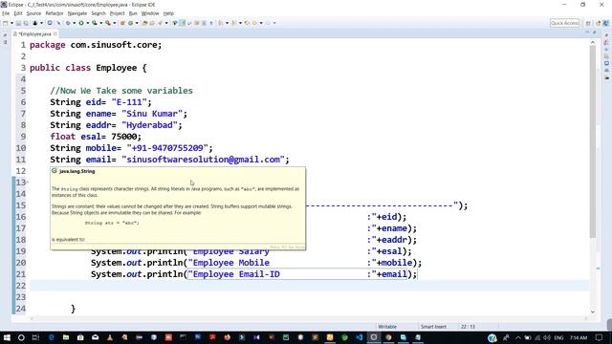612x344 pixels.
Task: Click the Writable status bar entry
Action: (387, 327)
